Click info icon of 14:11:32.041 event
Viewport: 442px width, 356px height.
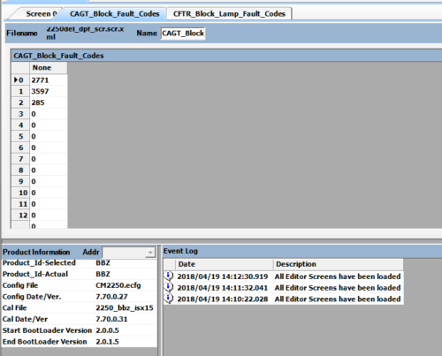click(x=169, y=287)
